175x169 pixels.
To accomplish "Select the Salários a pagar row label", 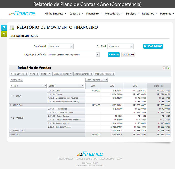I will point(66,123).
